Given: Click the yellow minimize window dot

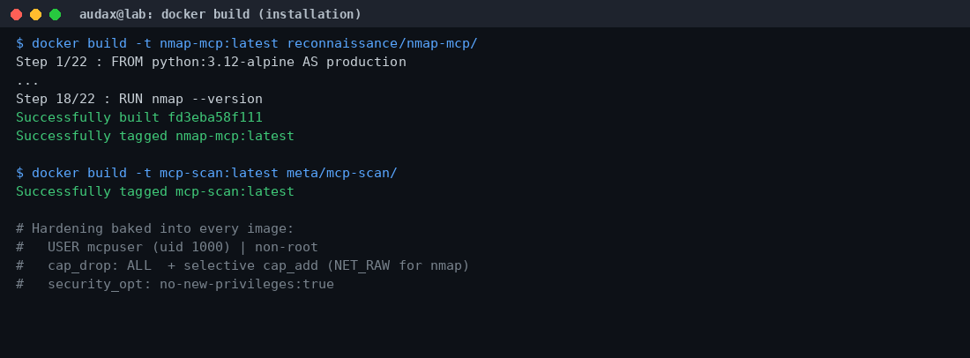Looking at the screenshot, I should [x=36, y=14].
